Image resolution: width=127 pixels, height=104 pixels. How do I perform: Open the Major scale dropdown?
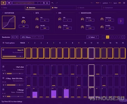click(98, 3)
